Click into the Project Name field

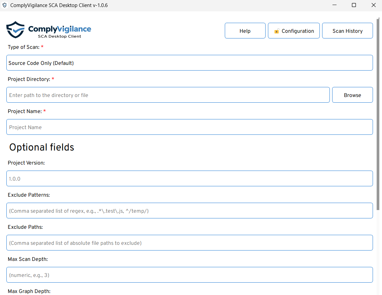click(x=189, y=127)
